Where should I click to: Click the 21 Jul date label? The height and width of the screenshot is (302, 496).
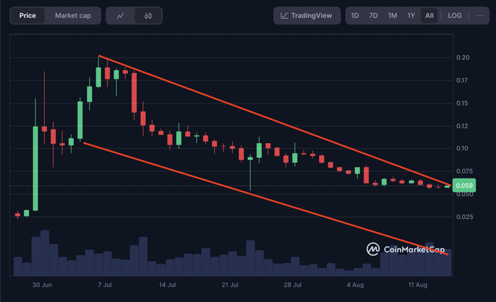click(x=230, y=285)
